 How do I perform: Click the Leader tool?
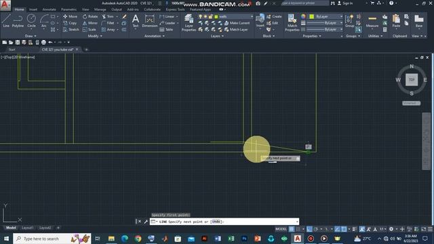tap(167, 23)
